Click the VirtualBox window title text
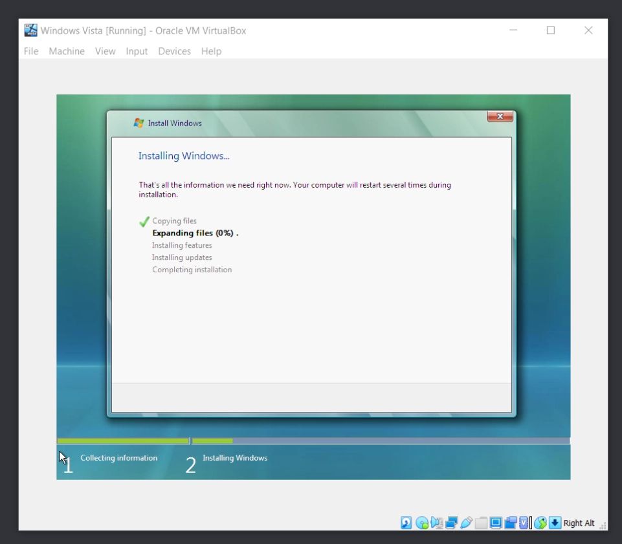This screenshot has width=622, height=544. click(143, 30)
